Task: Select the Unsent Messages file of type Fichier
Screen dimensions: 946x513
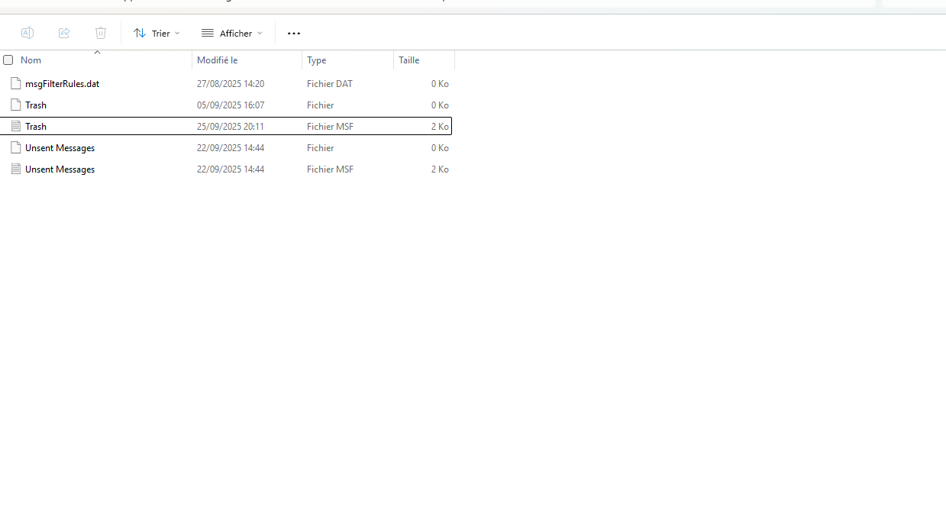Action: (60, 148)
